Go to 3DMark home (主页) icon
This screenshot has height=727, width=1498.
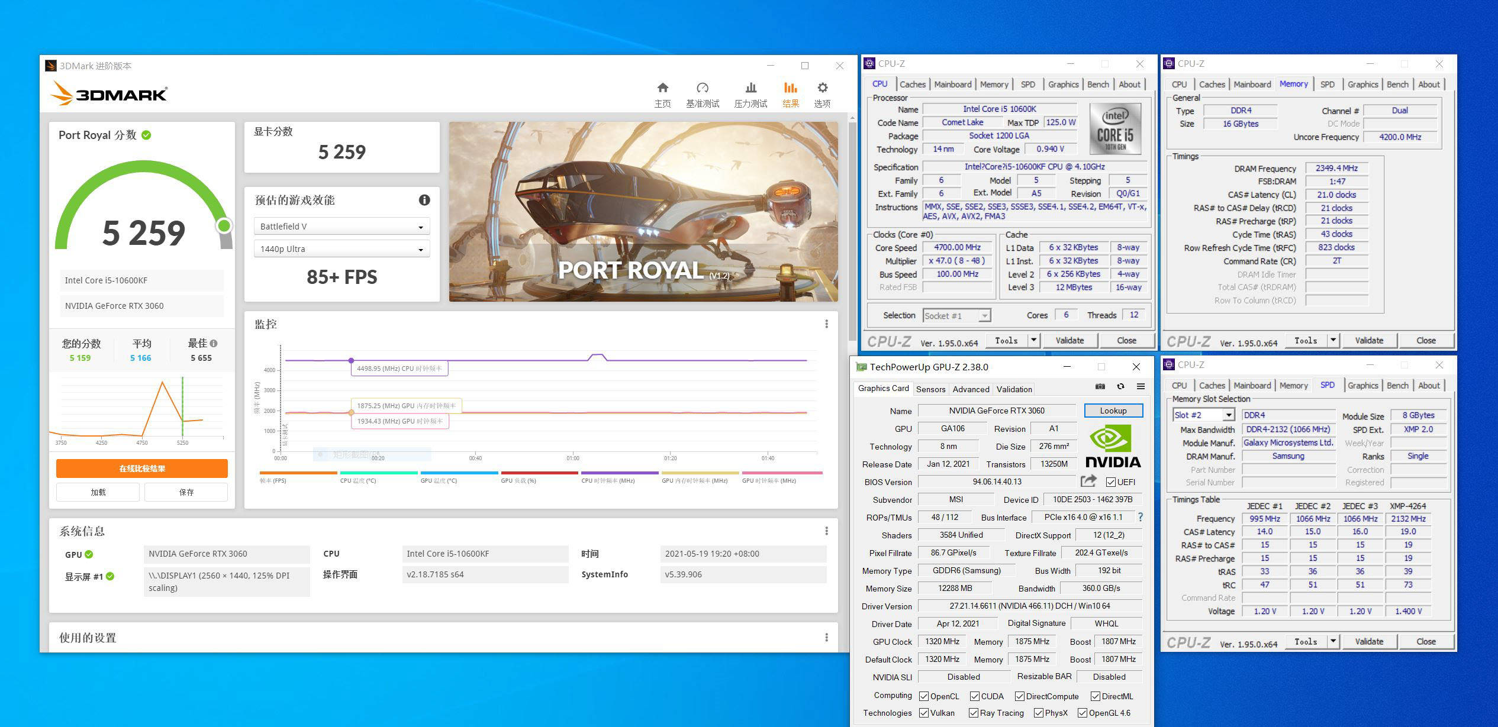pos(662,88)
